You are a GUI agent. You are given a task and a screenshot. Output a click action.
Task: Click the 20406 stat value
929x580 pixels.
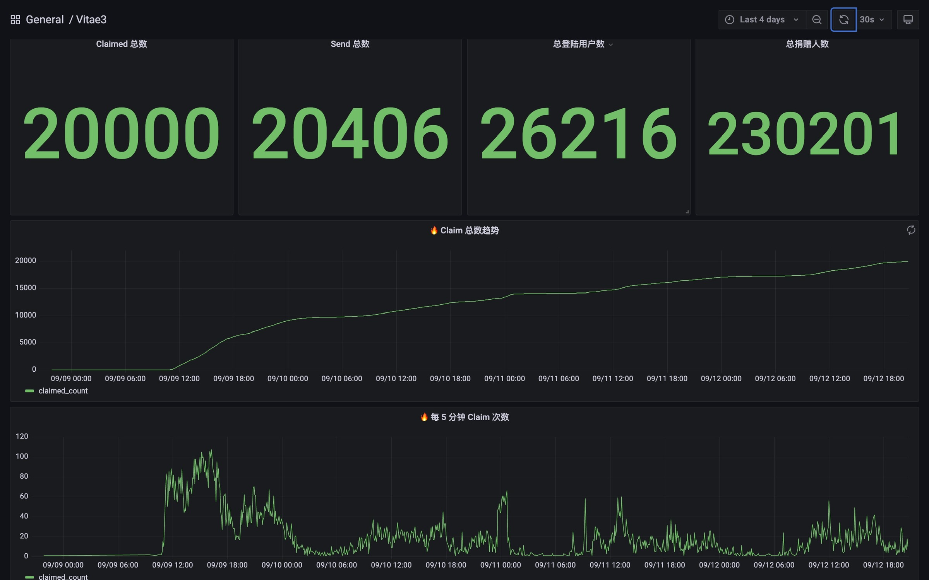[x=350, y=133]
